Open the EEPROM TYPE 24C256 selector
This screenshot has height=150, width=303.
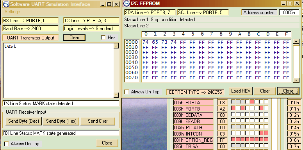195,92
